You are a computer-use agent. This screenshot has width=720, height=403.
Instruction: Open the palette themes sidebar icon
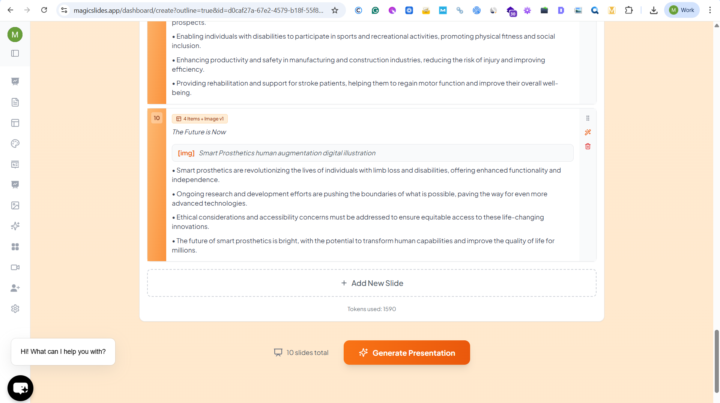(x=15, y=143)
